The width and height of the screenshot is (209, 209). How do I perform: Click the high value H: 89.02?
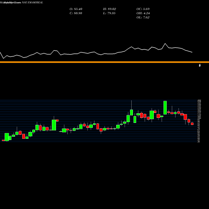point(110,9)
